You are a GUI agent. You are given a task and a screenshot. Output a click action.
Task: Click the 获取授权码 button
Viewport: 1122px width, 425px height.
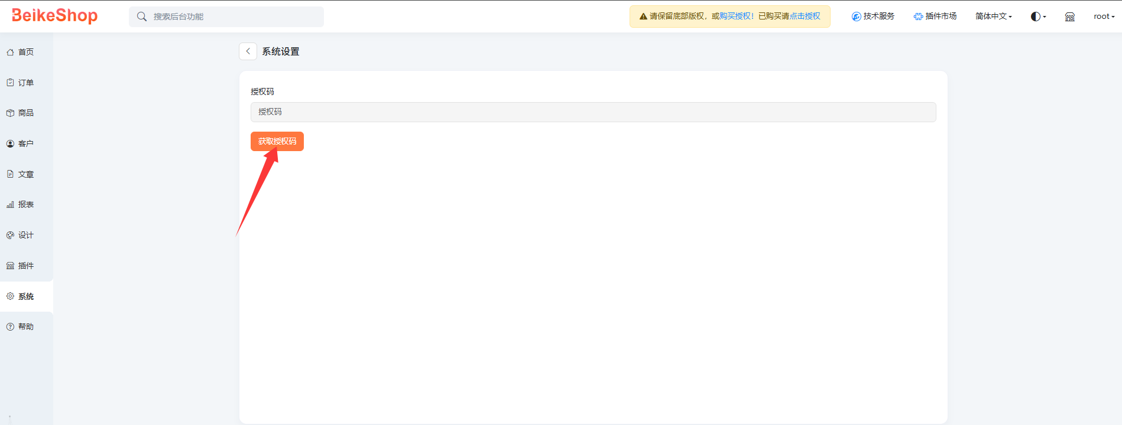coord(277,142)
